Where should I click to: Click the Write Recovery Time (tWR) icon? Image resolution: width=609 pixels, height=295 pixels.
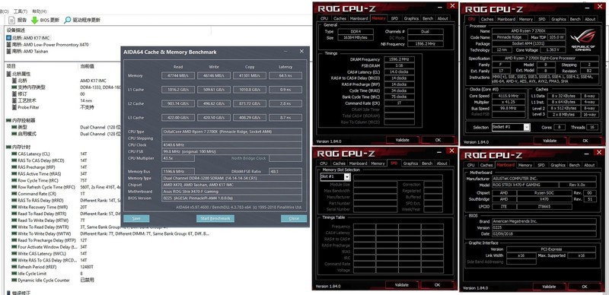click(14, 207)
